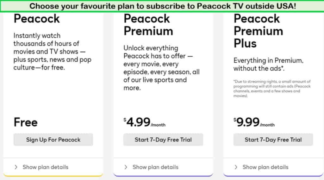Viewport: 324px width, 180px height.
Task: Click the 'Unlock everything Peacock has to offer' description
Action: [161, 68]
